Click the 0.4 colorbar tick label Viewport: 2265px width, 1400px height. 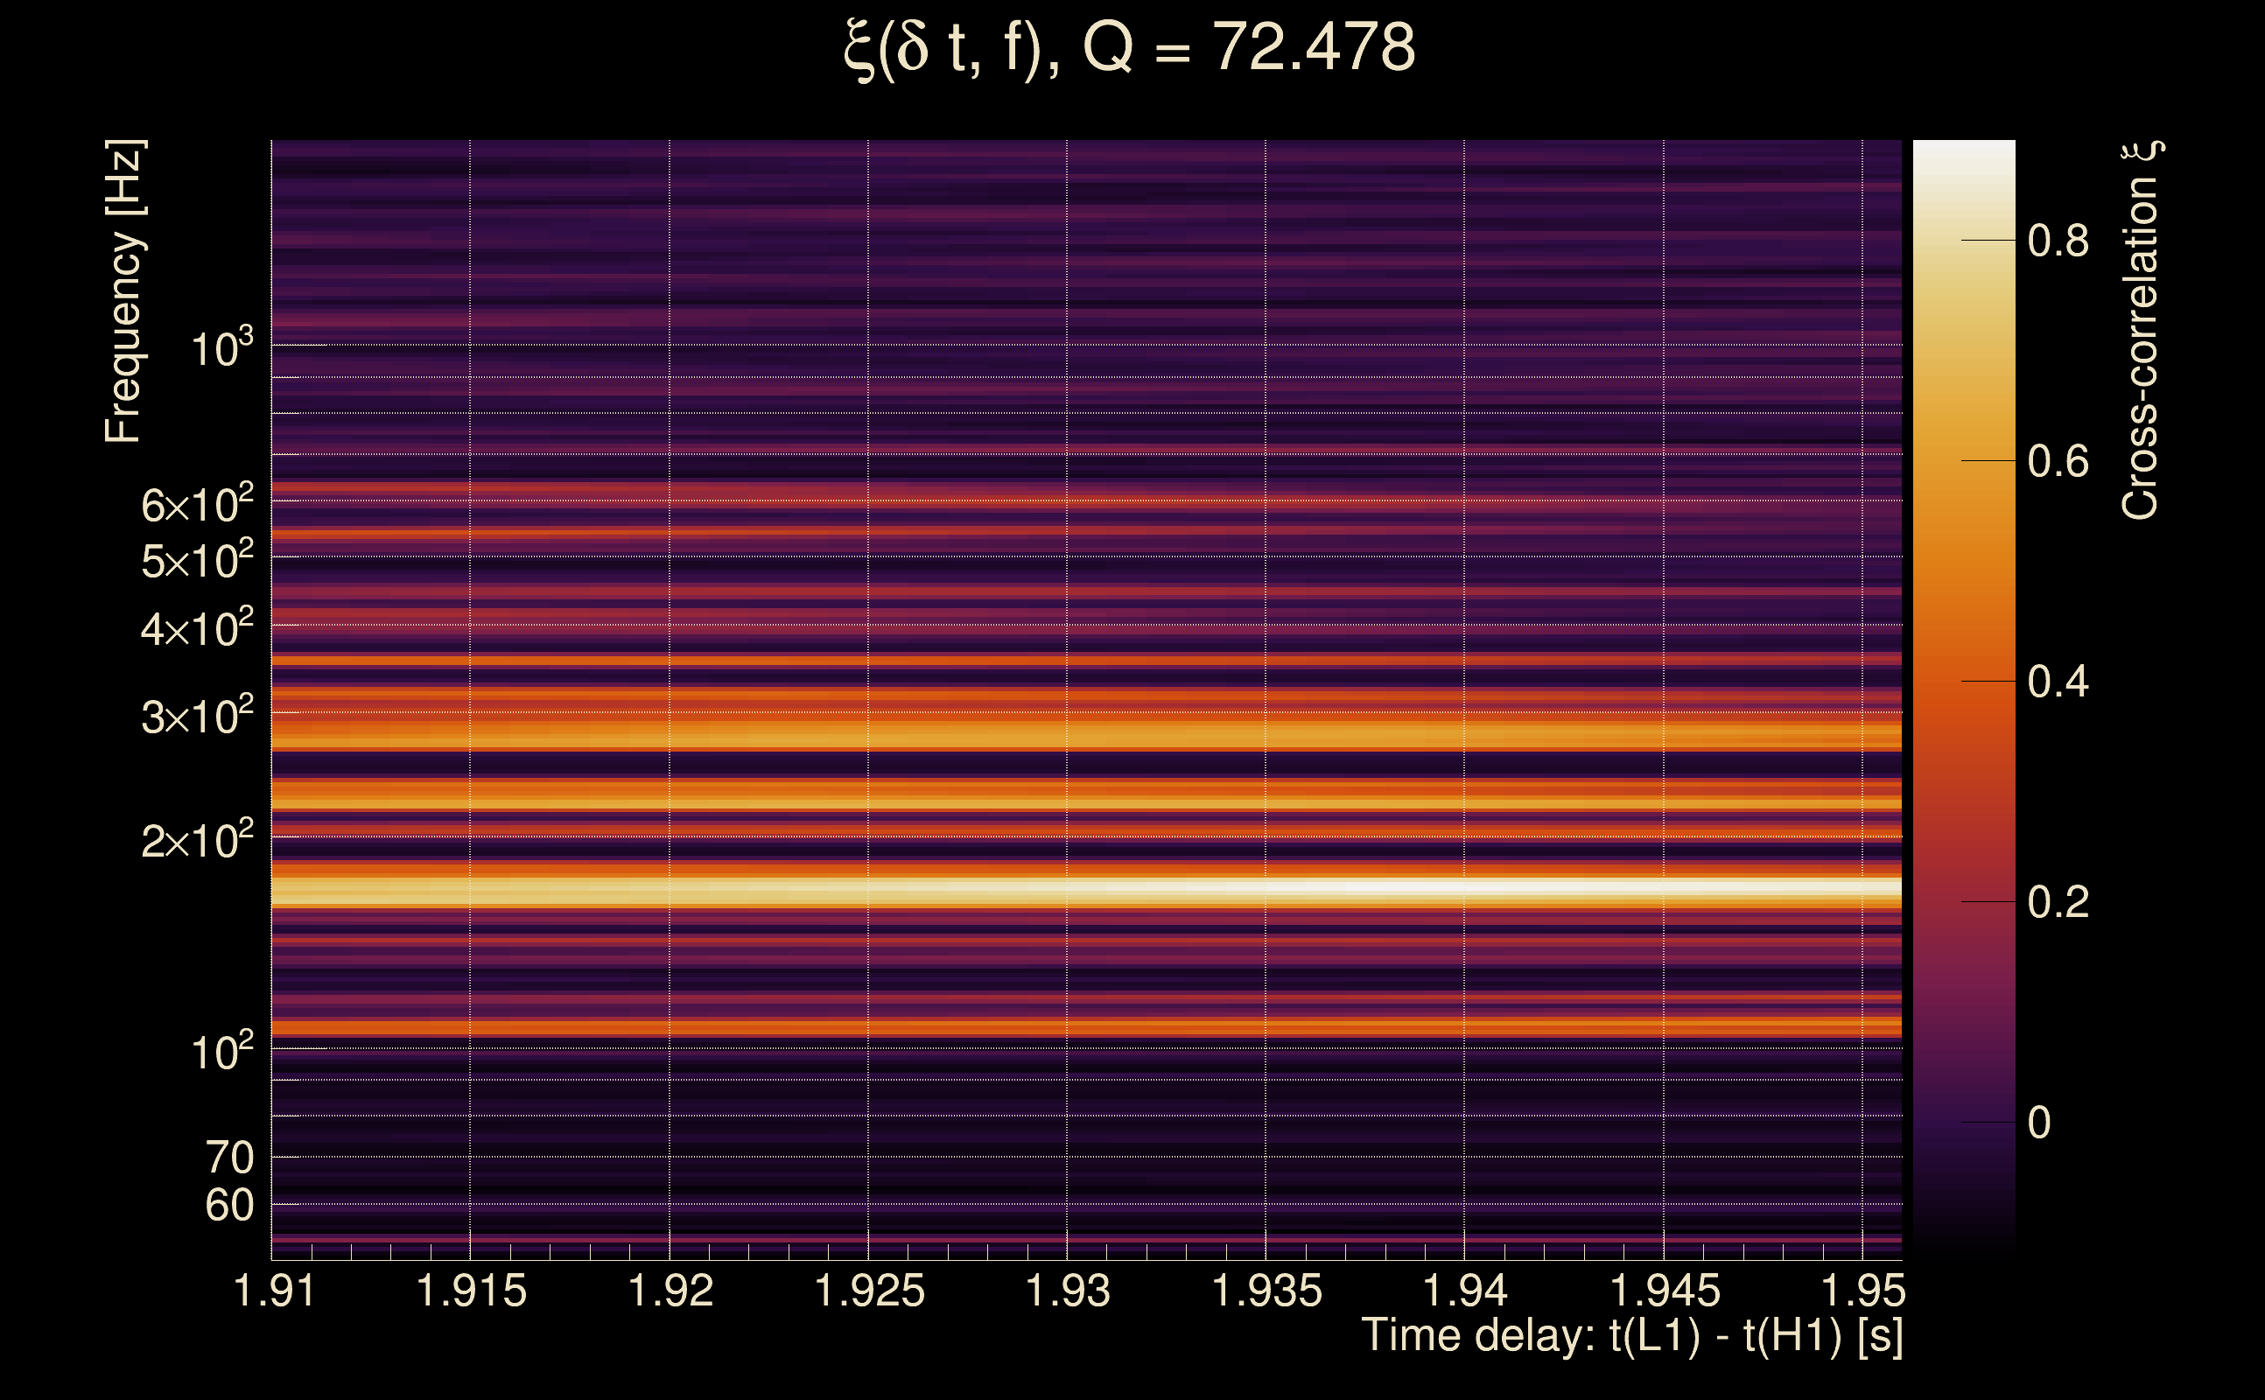point(2058,682)
